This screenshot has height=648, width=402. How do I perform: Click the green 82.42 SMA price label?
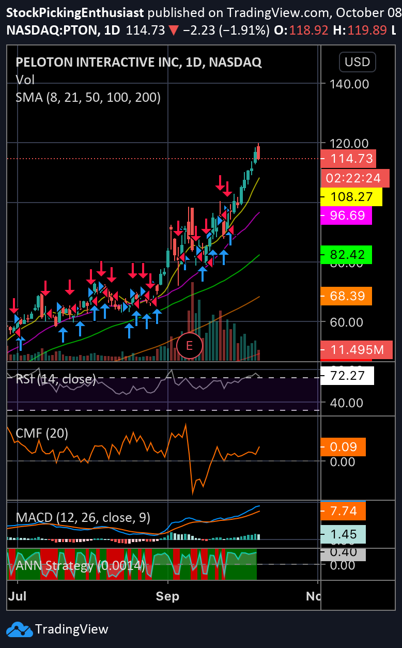[346, 255]
